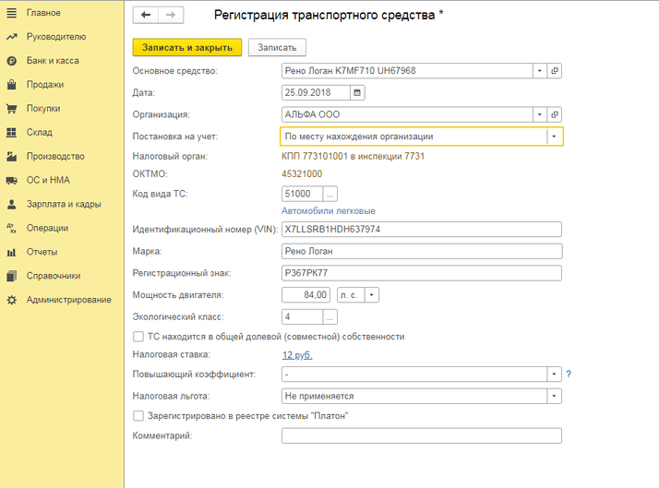659x488 pixels.
Task: Check Зарегистрировано в реестре системы Платон
Action: tap(138, 416)
